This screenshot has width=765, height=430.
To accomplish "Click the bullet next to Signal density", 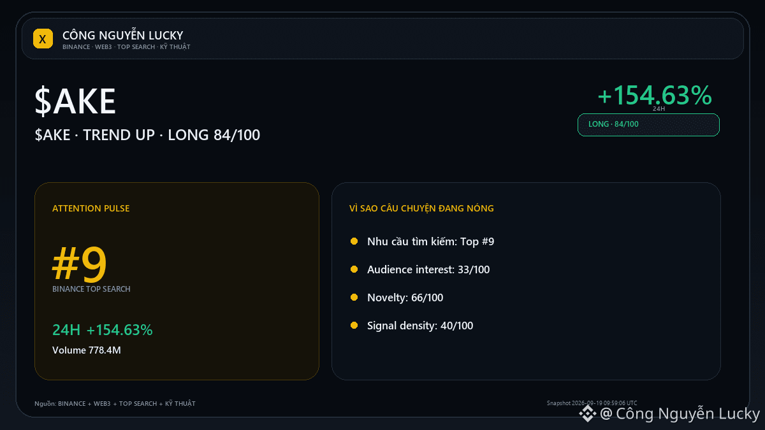I will tap(354, 326).
